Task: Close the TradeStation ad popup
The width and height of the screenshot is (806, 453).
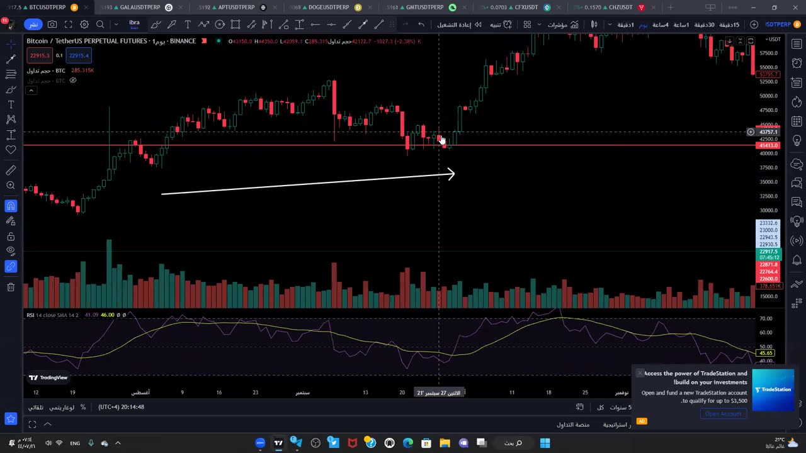Action: point(640,373)
